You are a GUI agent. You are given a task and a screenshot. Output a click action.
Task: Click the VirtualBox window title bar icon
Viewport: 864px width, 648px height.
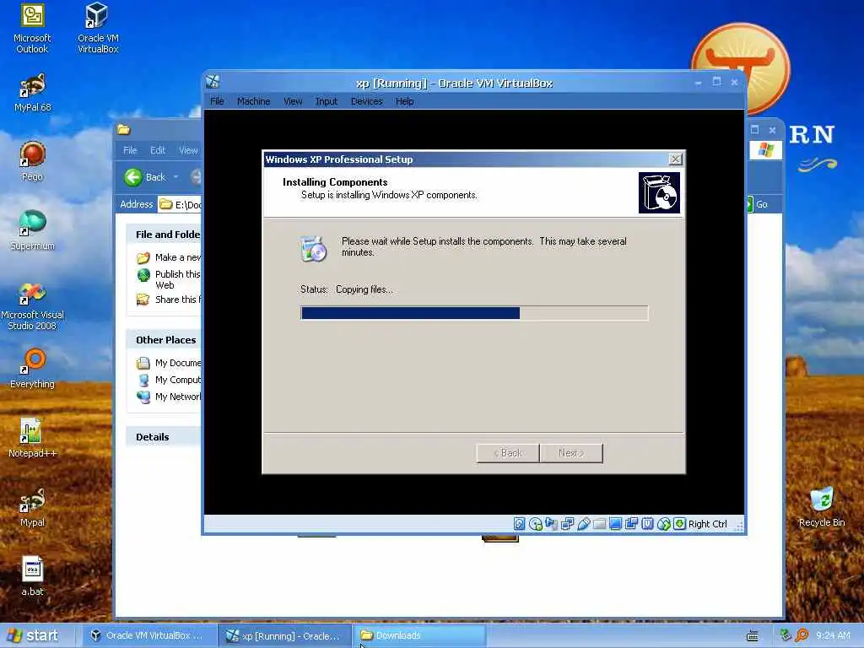pos(213,82)
